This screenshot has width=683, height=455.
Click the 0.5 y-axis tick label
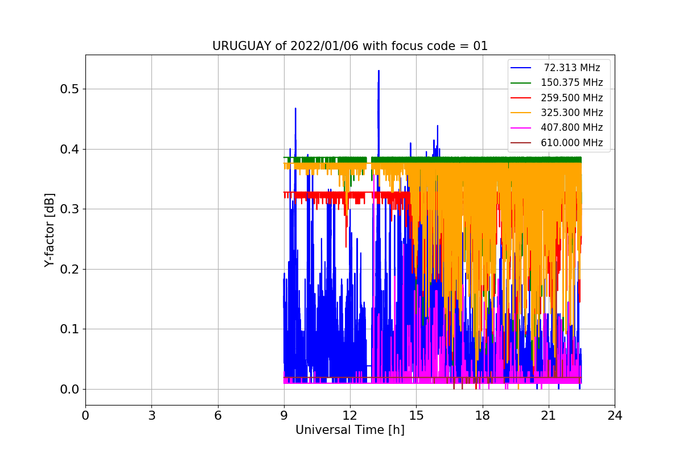point(69,89)
